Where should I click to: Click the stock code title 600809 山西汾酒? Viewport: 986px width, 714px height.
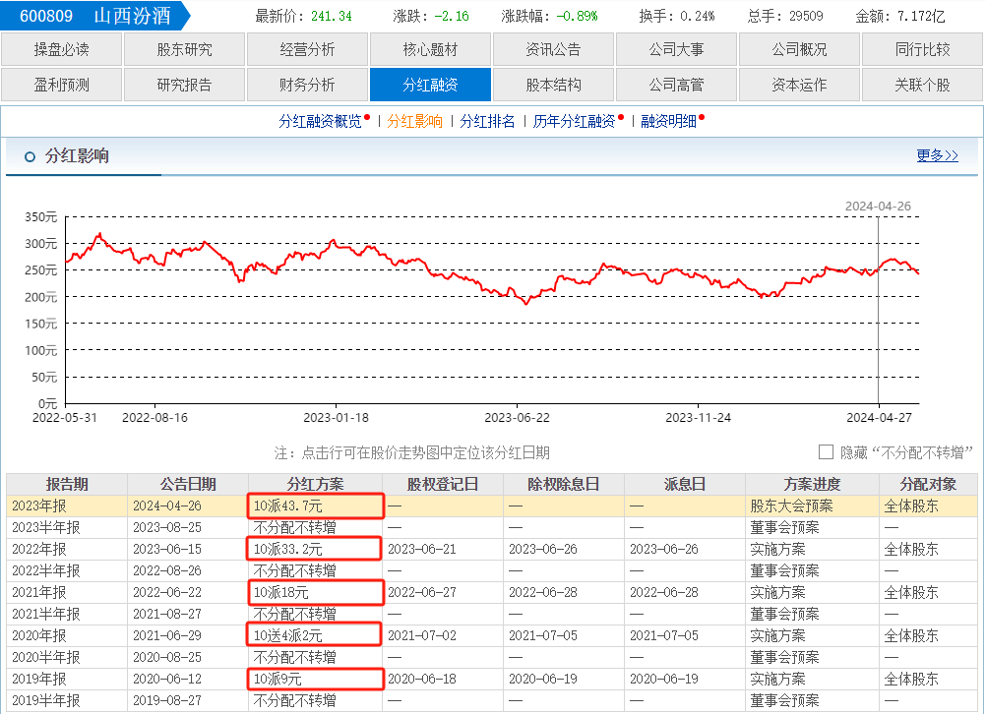click(x=94, y=16)
